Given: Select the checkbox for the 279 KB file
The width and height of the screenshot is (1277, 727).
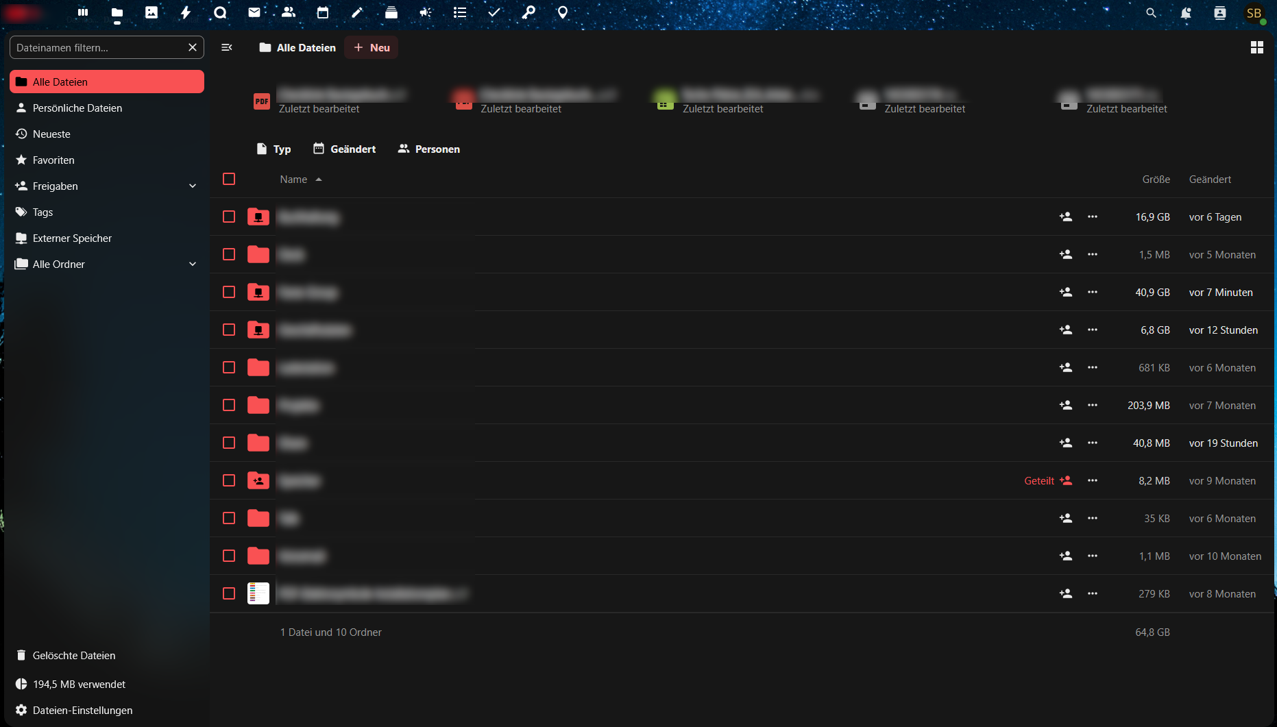Looking at the screenshot, I should pos(229,593).
